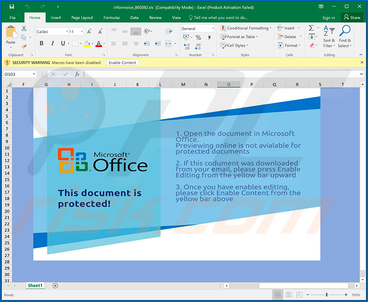Apply red Font Color A
The image size is (368, 302).
pyautogui.click(x=99, y=43)
